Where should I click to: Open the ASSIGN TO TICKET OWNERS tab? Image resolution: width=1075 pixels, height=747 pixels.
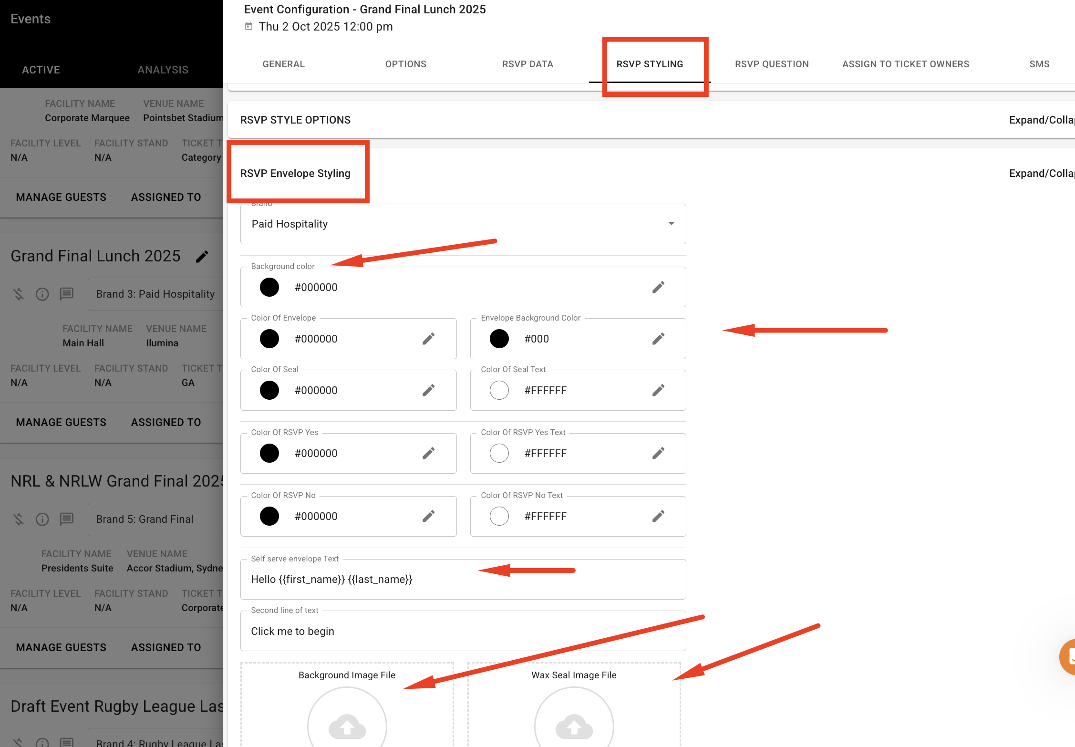point(905,64)
